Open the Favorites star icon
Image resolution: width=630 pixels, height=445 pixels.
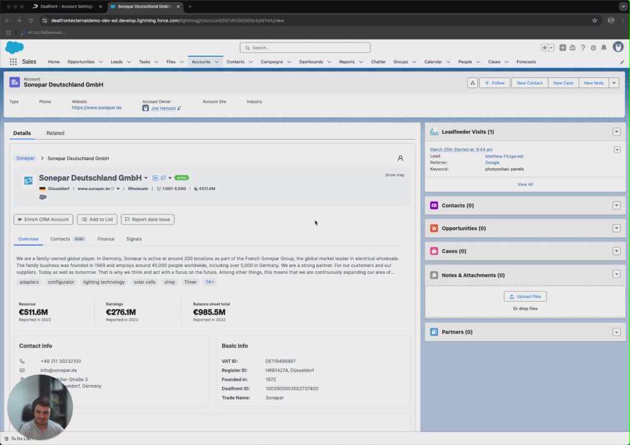click(545, 48)
